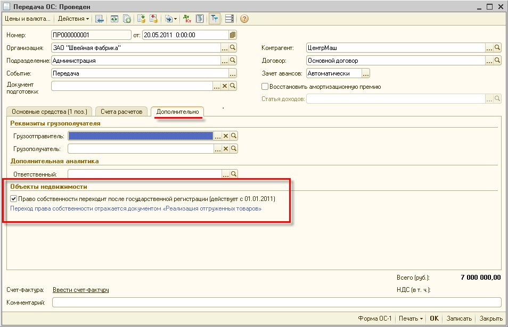Screen dimensions: 508x327
Task: Open the Счета расчетов tab
Action: (121, 112)
